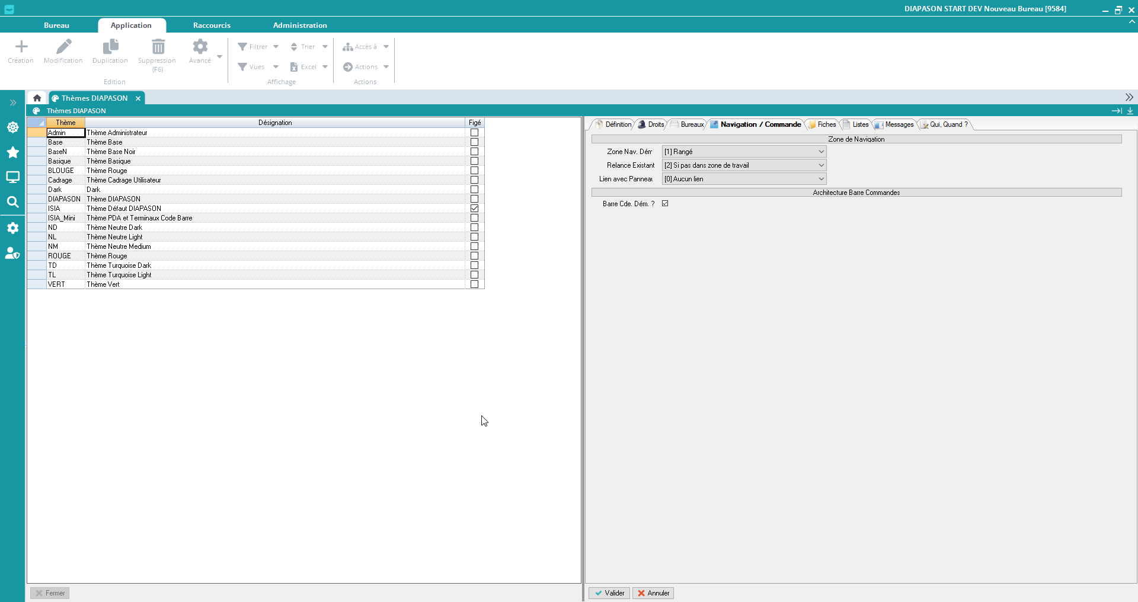1138x602 pixels.
Task: Expand the Relance Existant dropdown
Action: [821, 165]
